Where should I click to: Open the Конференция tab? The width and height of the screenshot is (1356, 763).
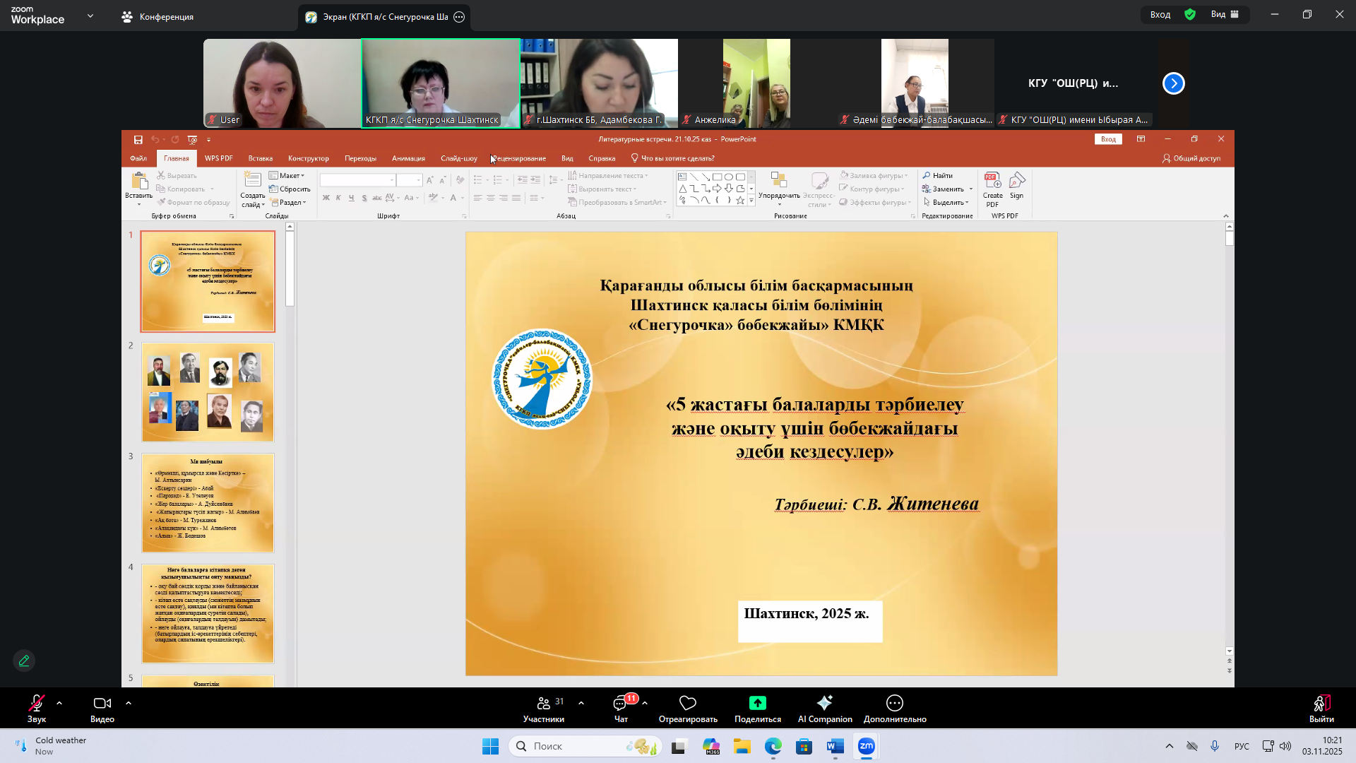pos(159,16)
